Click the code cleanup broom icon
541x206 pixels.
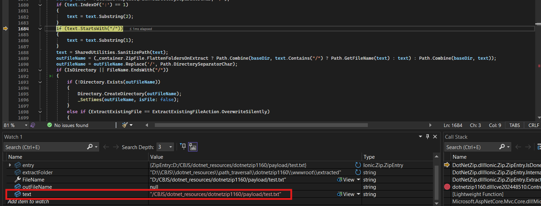125,125
